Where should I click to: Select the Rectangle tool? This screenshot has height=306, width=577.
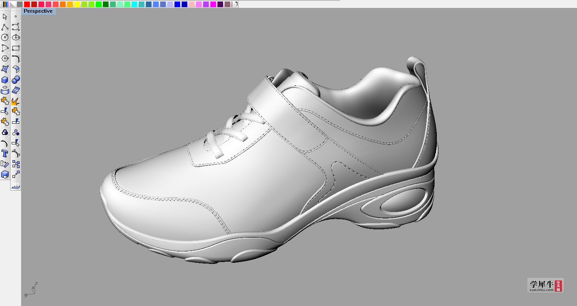(x=15, y=48)
